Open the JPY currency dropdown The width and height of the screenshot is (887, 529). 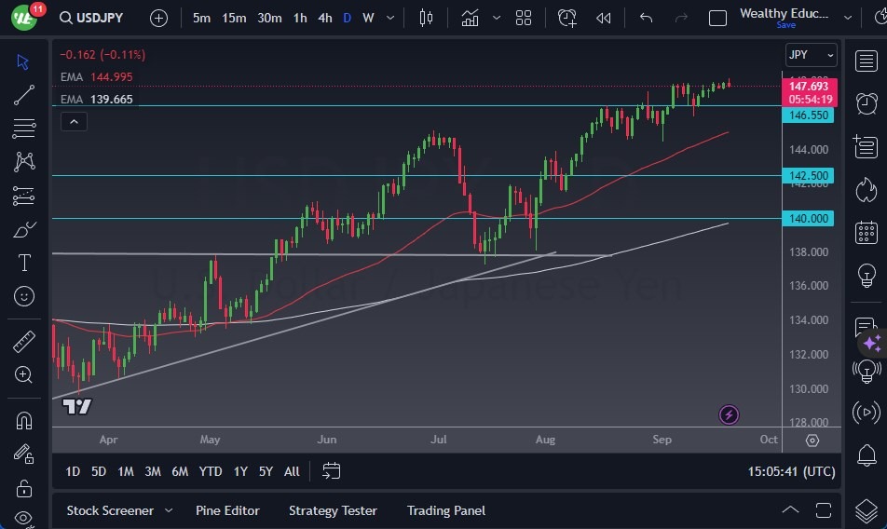(x=811, y=55)
